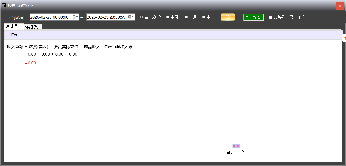This screenshot has width=346, height=166.
Task: Click the orange icon at right edge
Action: 344,38
